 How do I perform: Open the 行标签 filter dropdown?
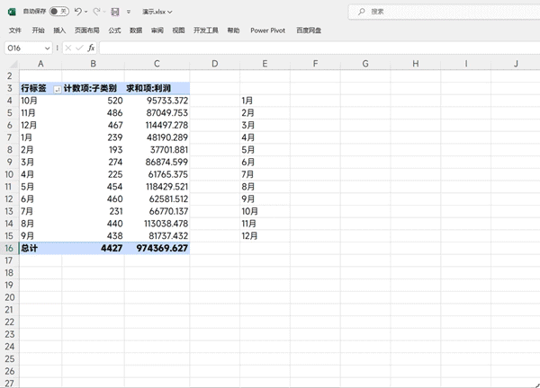58,89
